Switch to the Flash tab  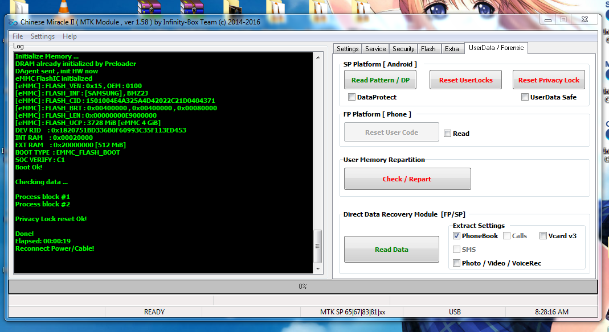428,49
